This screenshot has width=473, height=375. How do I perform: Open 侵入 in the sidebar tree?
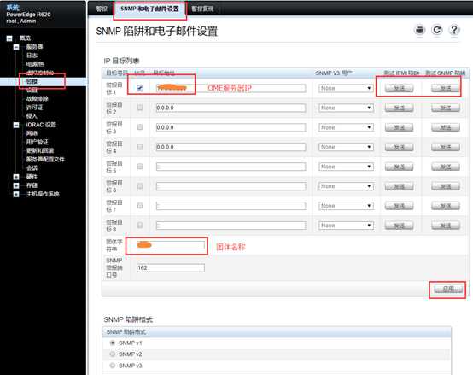tap(32, 116)
